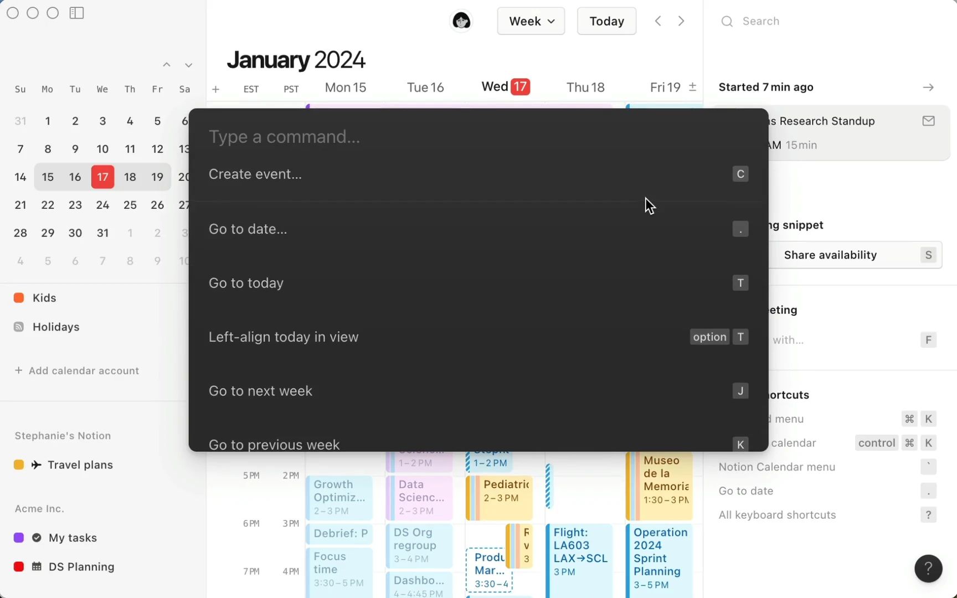The image size is (957, 598).
Task: Click the checkmark icon by My tasks
Action: (37, 538)
